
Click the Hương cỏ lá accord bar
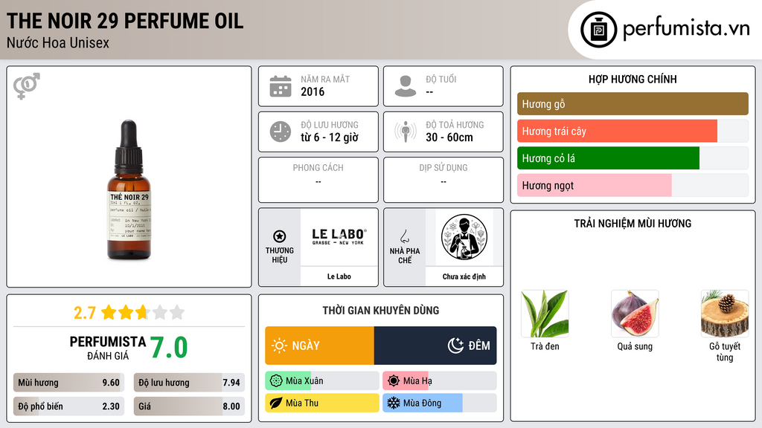click(633, 158)
